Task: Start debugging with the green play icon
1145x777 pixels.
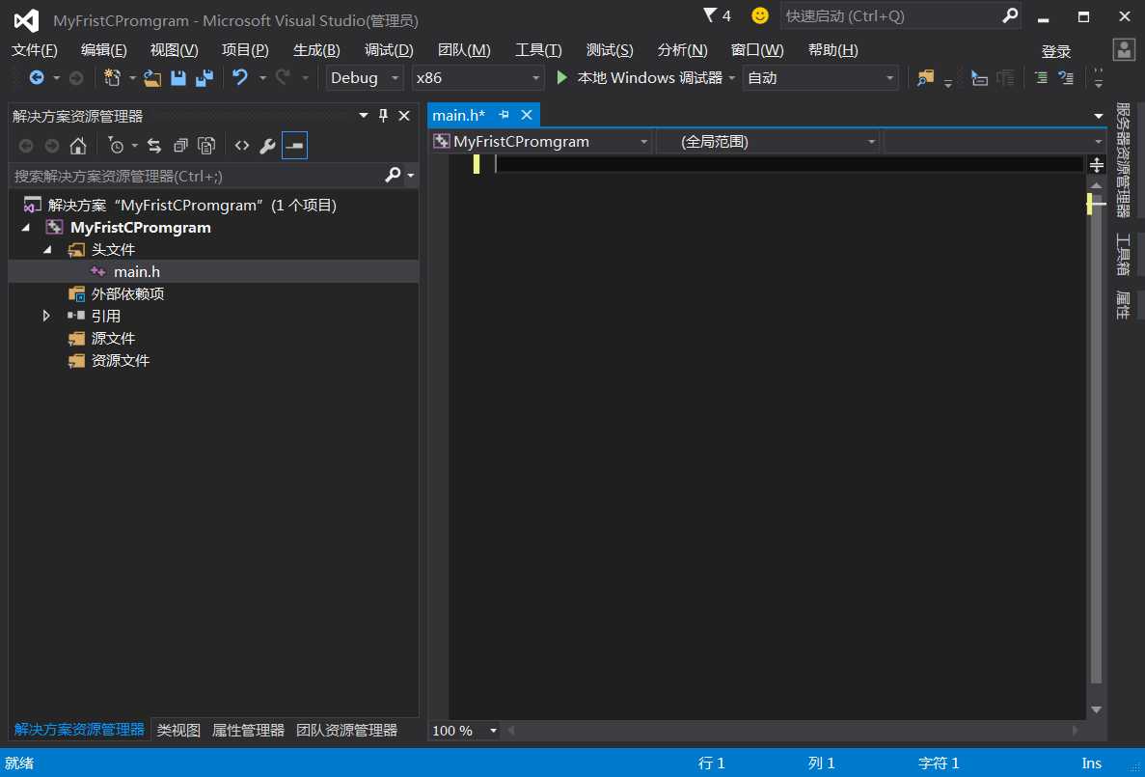Action: pyautogui.click(x=561, y=77)
